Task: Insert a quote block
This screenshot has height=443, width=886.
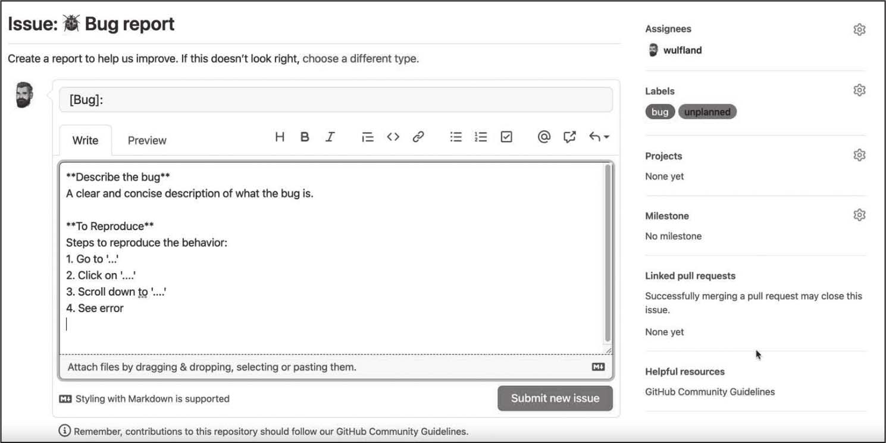Action: pyautogui.click(x=368, y=137)
